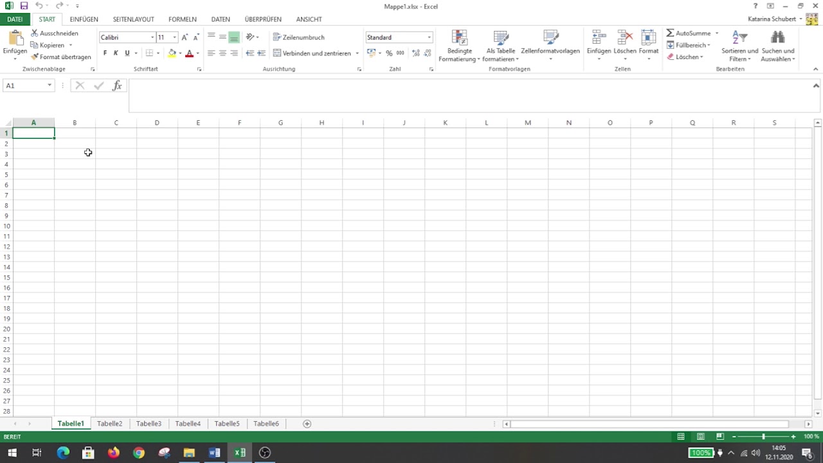Toggle left text alignment
823x463 pixels.
point(211,53)
